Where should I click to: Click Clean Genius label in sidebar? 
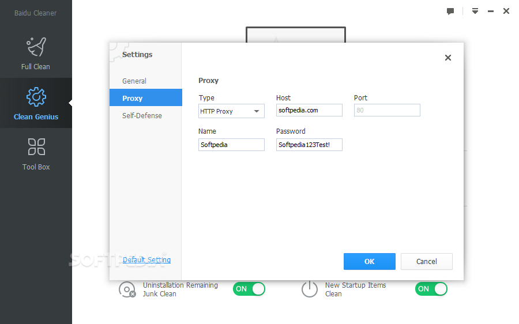tap(36, 117)
